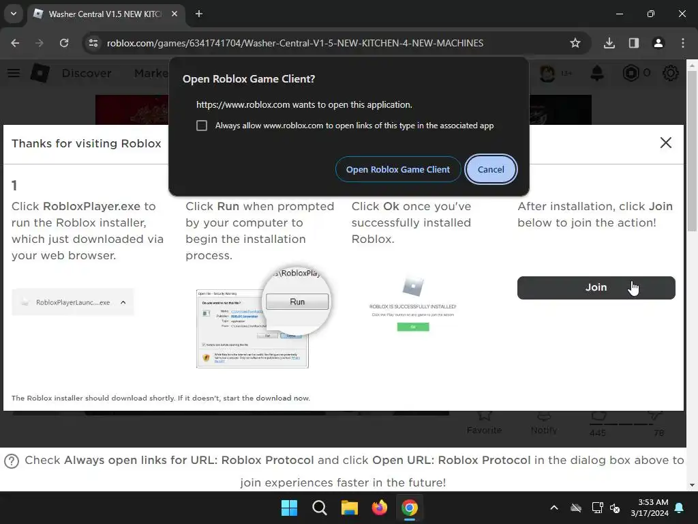Image resolution: width=698 pixels, height=524 pixels.
Task: Click the network display tray icon
Action: tap(597, 508)
